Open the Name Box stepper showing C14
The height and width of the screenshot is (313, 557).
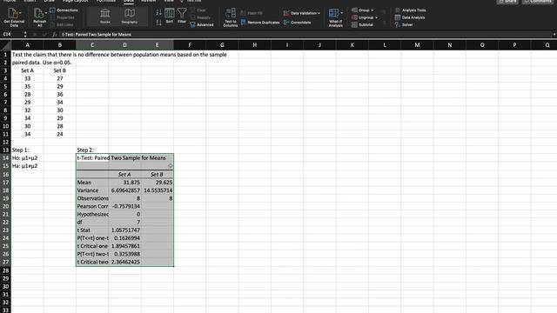click(x=25, y=35)
